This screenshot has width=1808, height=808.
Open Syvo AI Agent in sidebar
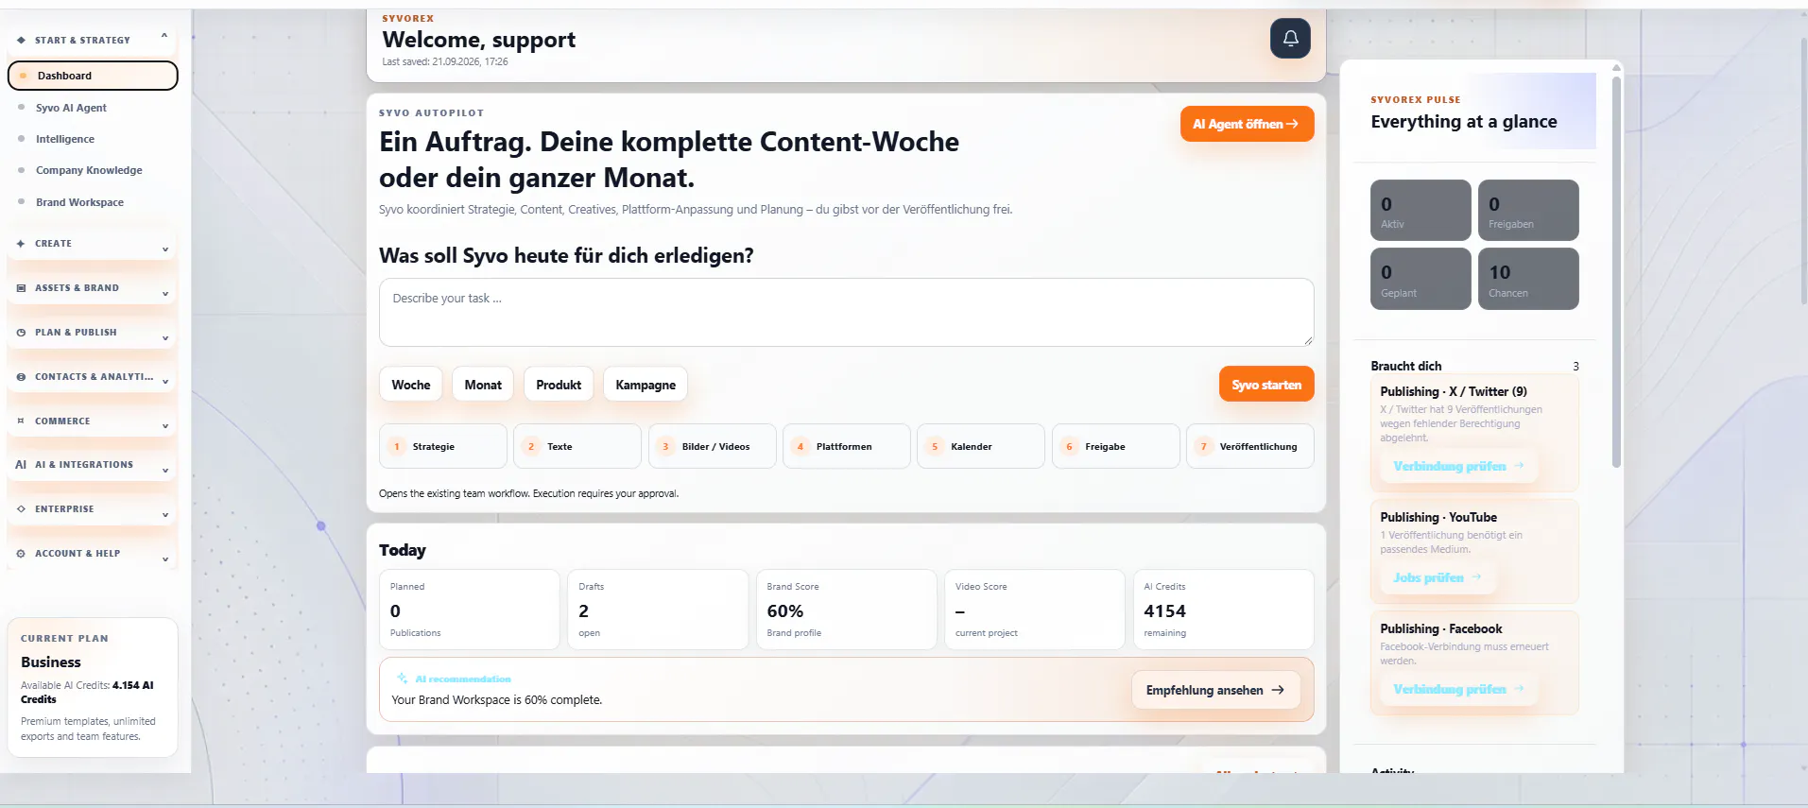(x=71, y=108)
